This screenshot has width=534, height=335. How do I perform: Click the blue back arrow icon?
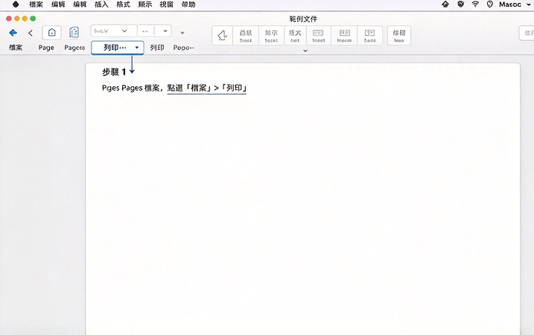pos(13,33)
